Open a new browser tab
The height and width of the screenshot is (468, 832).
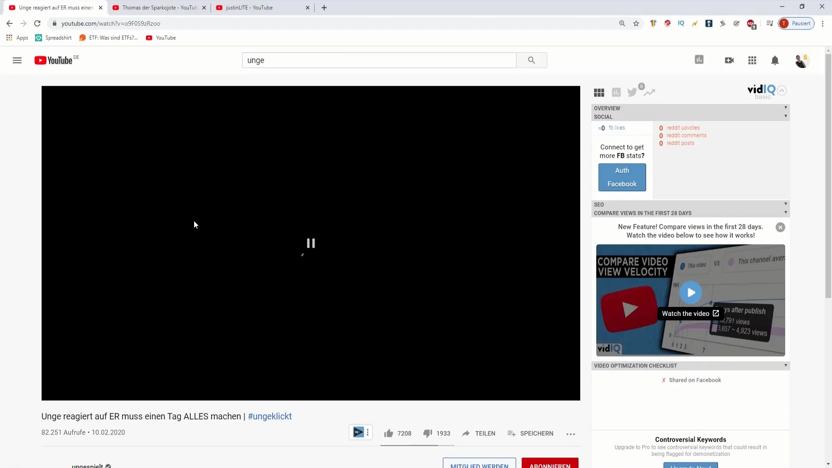coord(324,7)
